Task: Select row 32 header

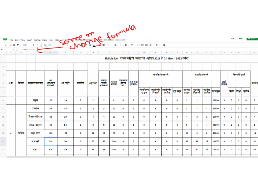Action: (3, 150)
